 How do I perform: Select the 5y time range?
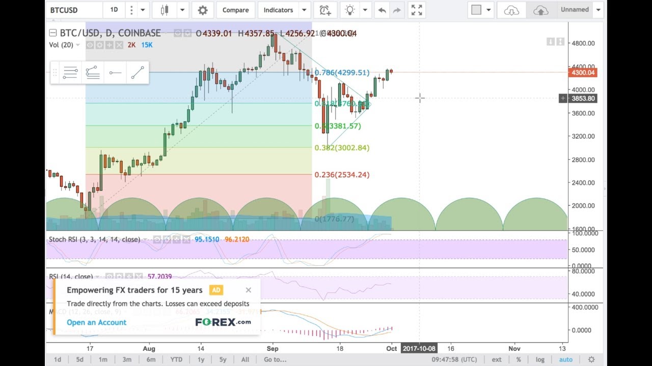pyautogui.click(x=223, y=359)
